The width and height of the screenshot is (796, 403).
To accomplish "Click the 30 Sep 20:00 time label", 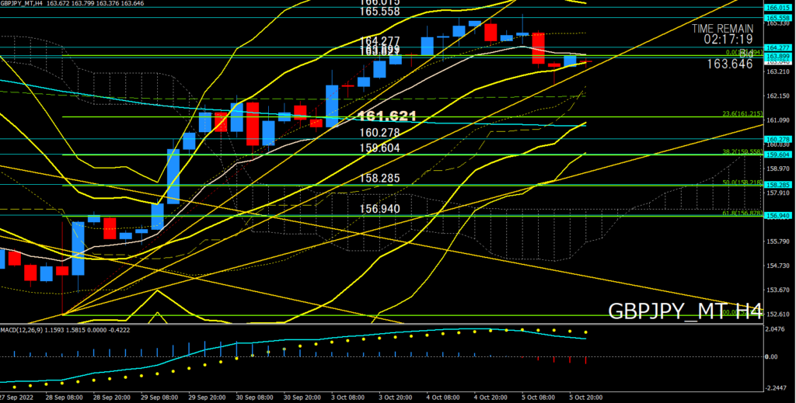I will [x=301, y=398].
